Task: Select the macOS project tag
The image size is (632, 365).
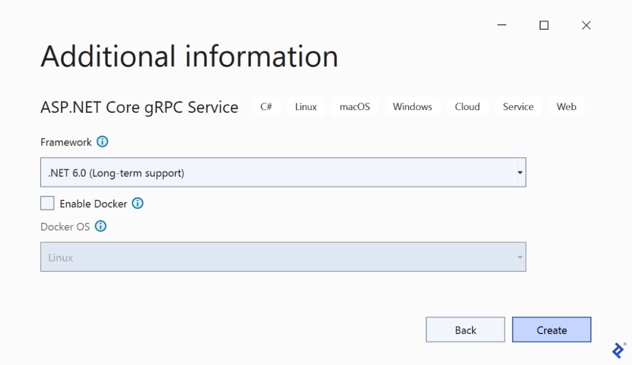Action: coord(354,106)
